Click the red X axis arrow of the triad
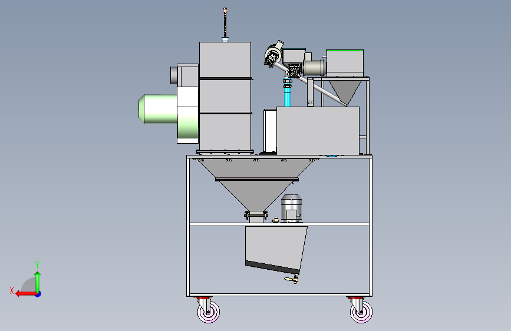This screenshot has height=331, width=511. 26,293
